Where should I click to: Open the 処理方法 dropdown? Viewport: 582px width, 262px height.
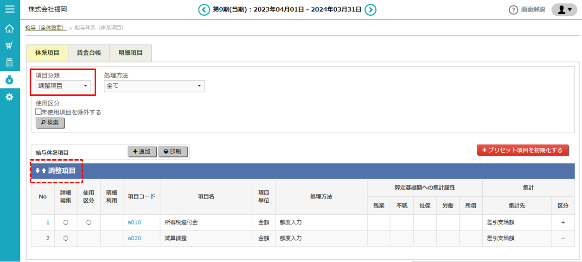click(x=154, y=86)
